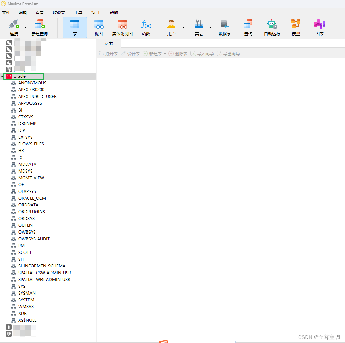The height and width of the screenshot is (343, 345).
Task: Click the Chart (图表) toolbar icon
Action: 320,24
